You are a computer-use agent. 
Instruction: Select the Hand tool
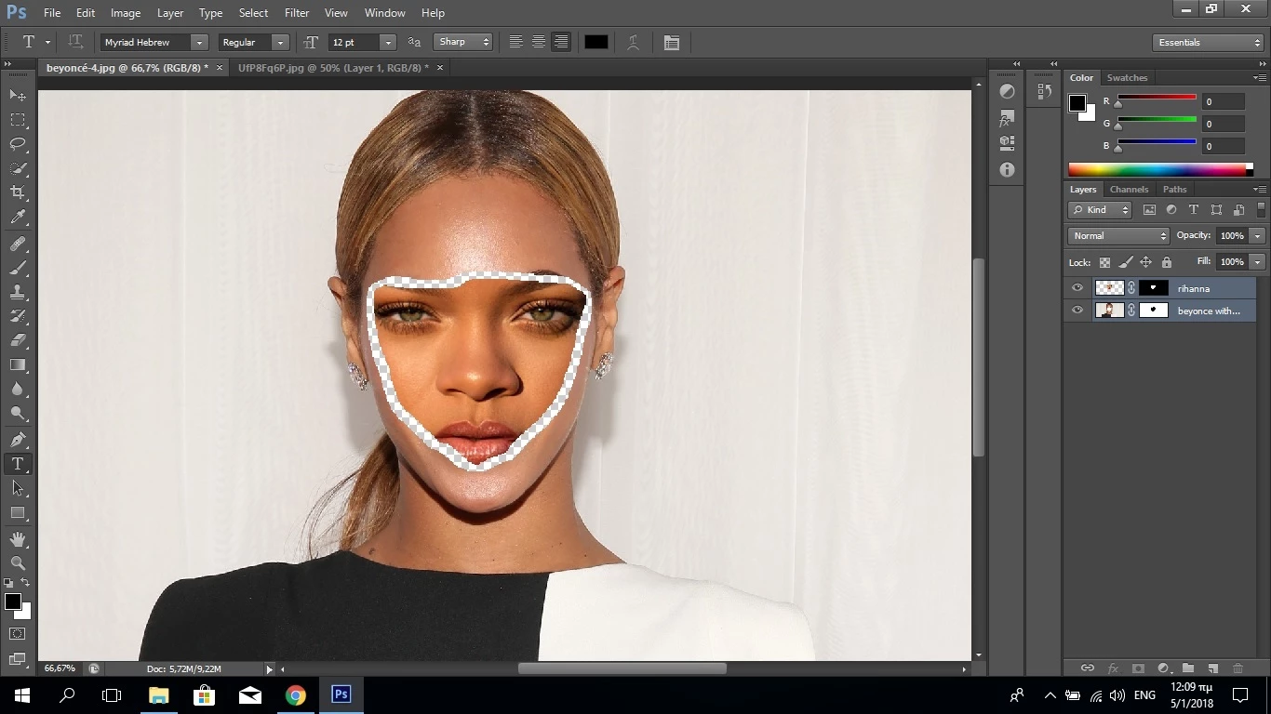pyautogui.click(x=18, y=539)
